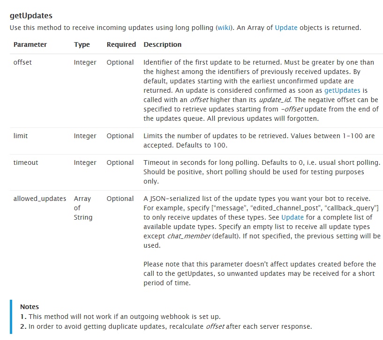This screenshot has height=340, width=383.
Task: Click the "Type" column header
Action: (x=82, y=44)
